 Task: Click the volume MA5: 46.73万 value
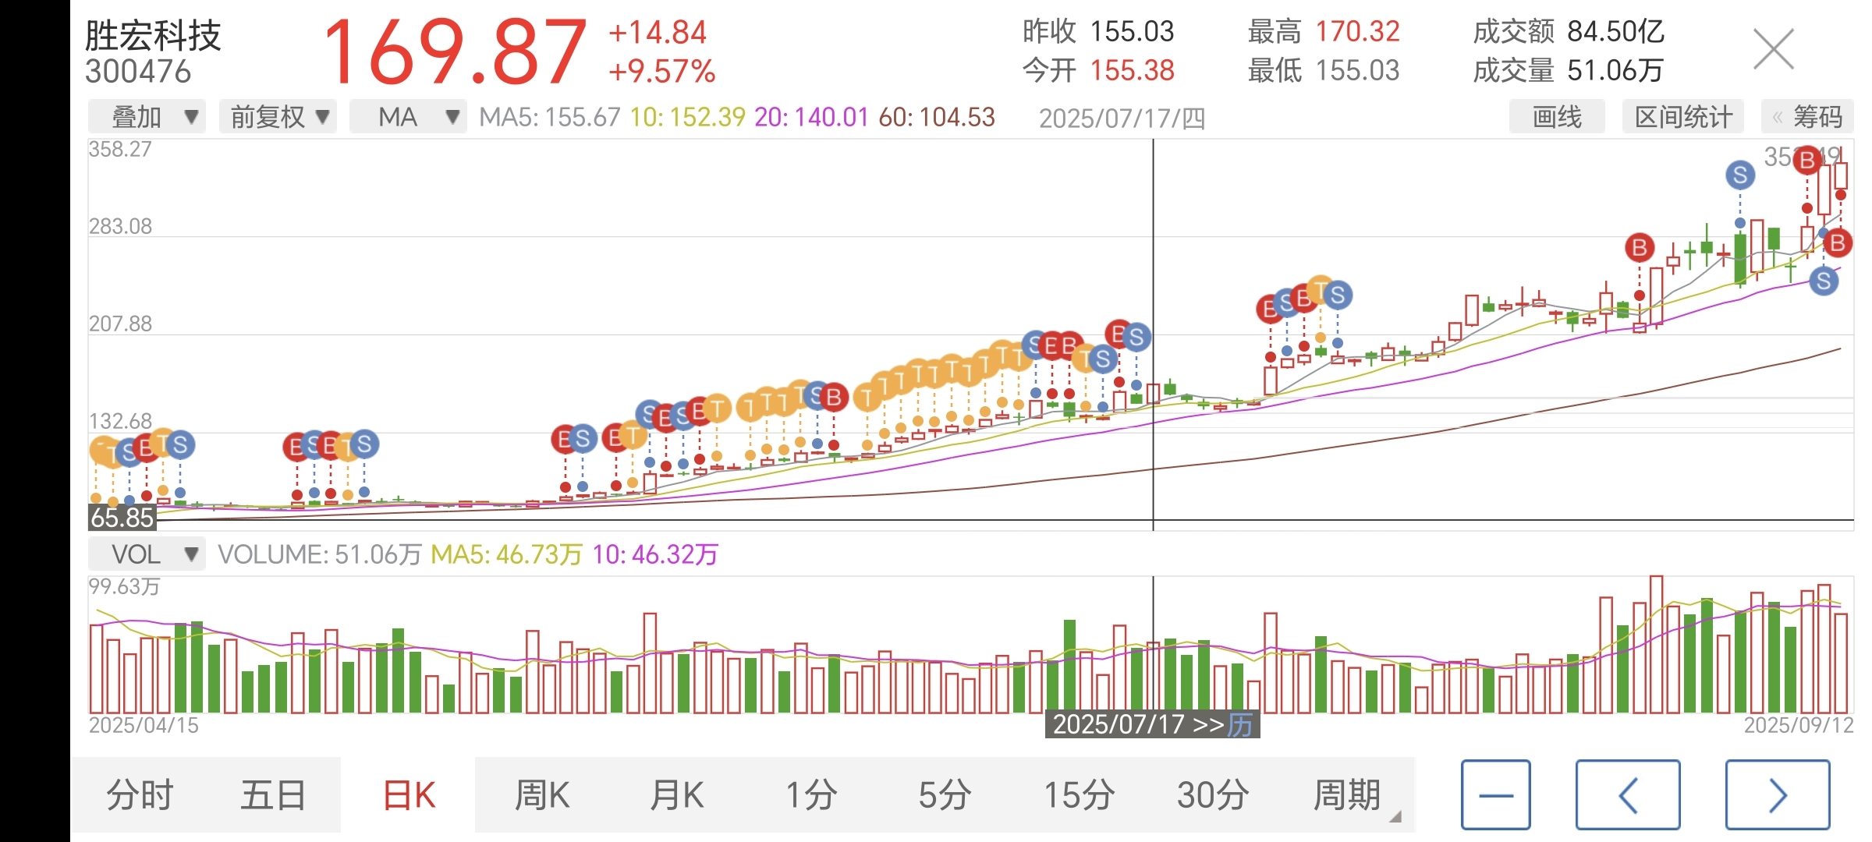click(506, 554)
